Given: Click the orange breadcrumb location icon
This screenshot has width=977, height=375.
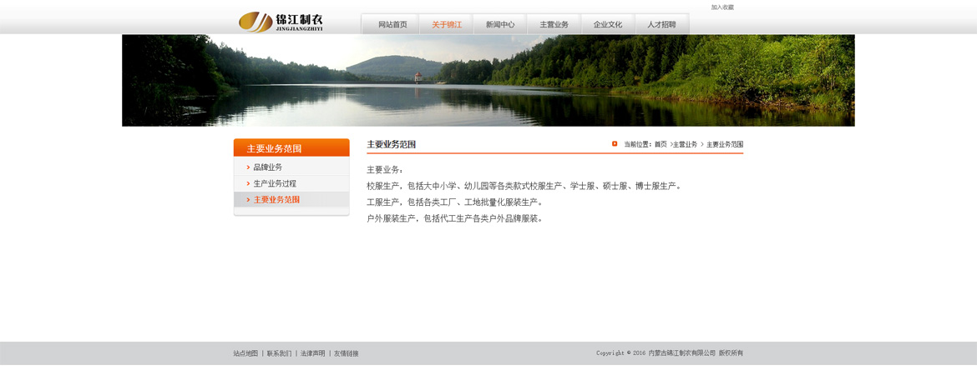Looking at the screenshot, I should pyautogui.click(x=615, y=144).
